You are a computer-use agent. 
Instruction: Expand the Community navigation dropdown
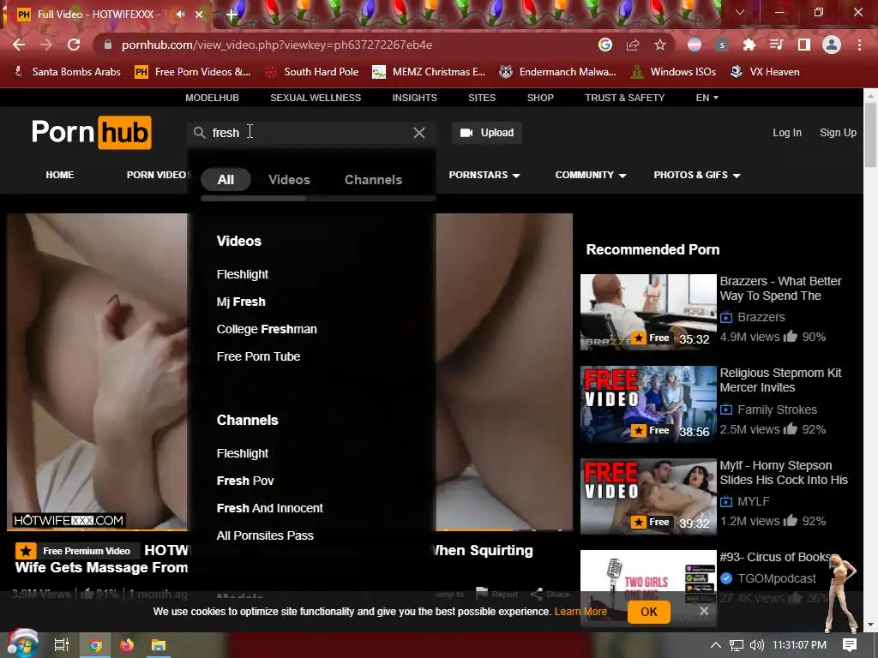(x=591, y=175)
